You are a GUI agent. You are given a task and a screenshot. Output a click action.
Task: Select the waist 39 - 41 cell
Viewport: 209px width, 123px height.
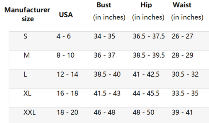182,113
